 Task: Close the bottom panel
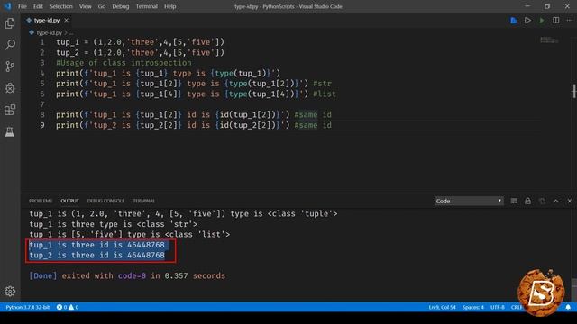569,201
